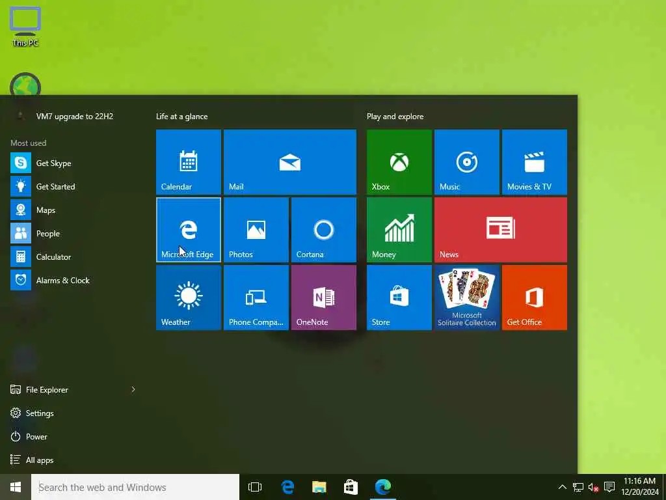Click the Life at a glance group title
The width and height of the screenshot is (666, 500).
click(182, 116)
